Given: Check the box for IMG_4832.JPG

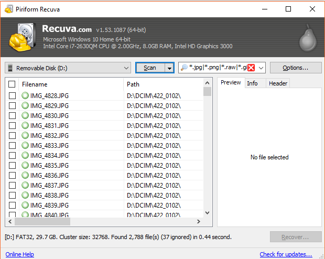Looking at the screenshot, I should click(12, 135).
